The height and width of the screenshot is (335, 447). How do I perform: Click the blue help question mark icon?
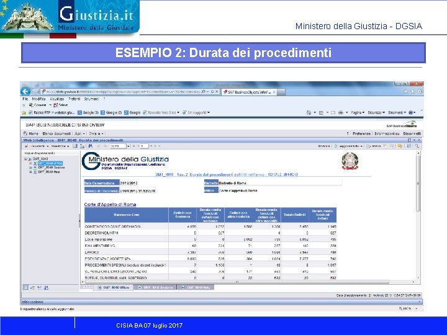411,113
